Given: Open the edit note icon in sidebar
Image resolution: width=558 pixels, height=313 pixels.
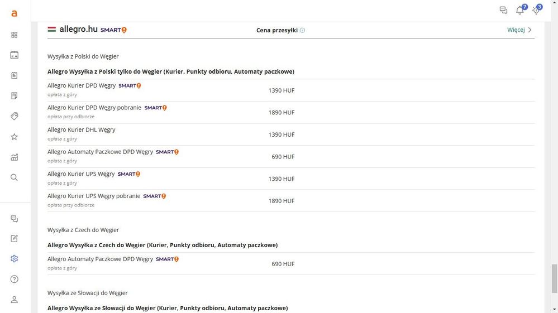Looking at the screenshot, I should 15,238.
